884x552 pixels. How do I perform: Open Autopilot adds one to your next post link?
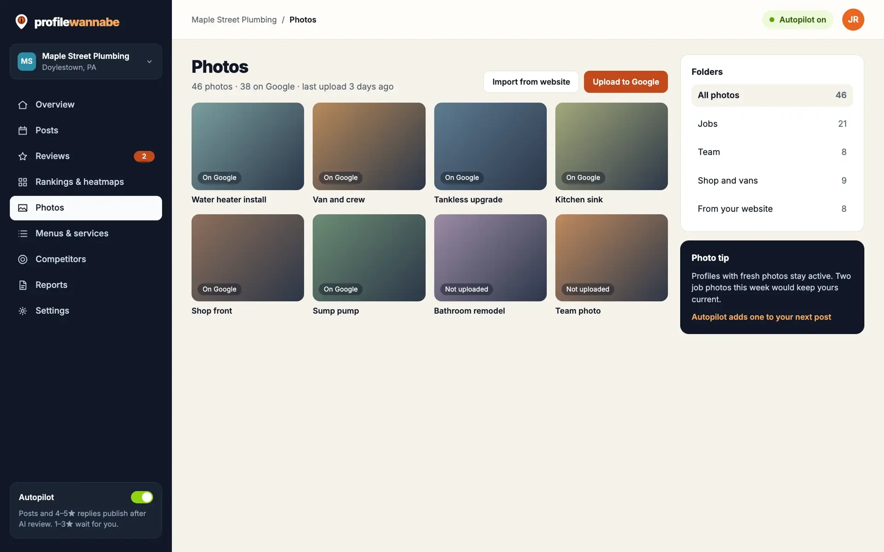click(x=761, y=317)
